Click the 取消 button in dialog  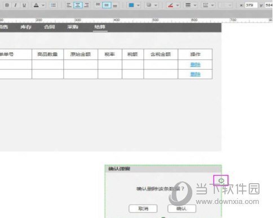pyautogui.click(x=143, y=208)
